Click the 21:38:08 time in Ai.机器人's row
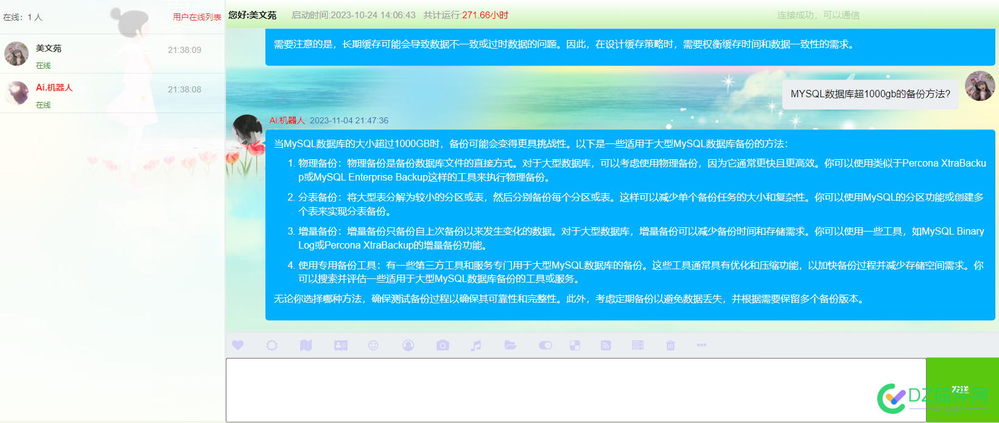Image resolution: width=999 pixels, height=423 pixels. (x=184, y=89)
